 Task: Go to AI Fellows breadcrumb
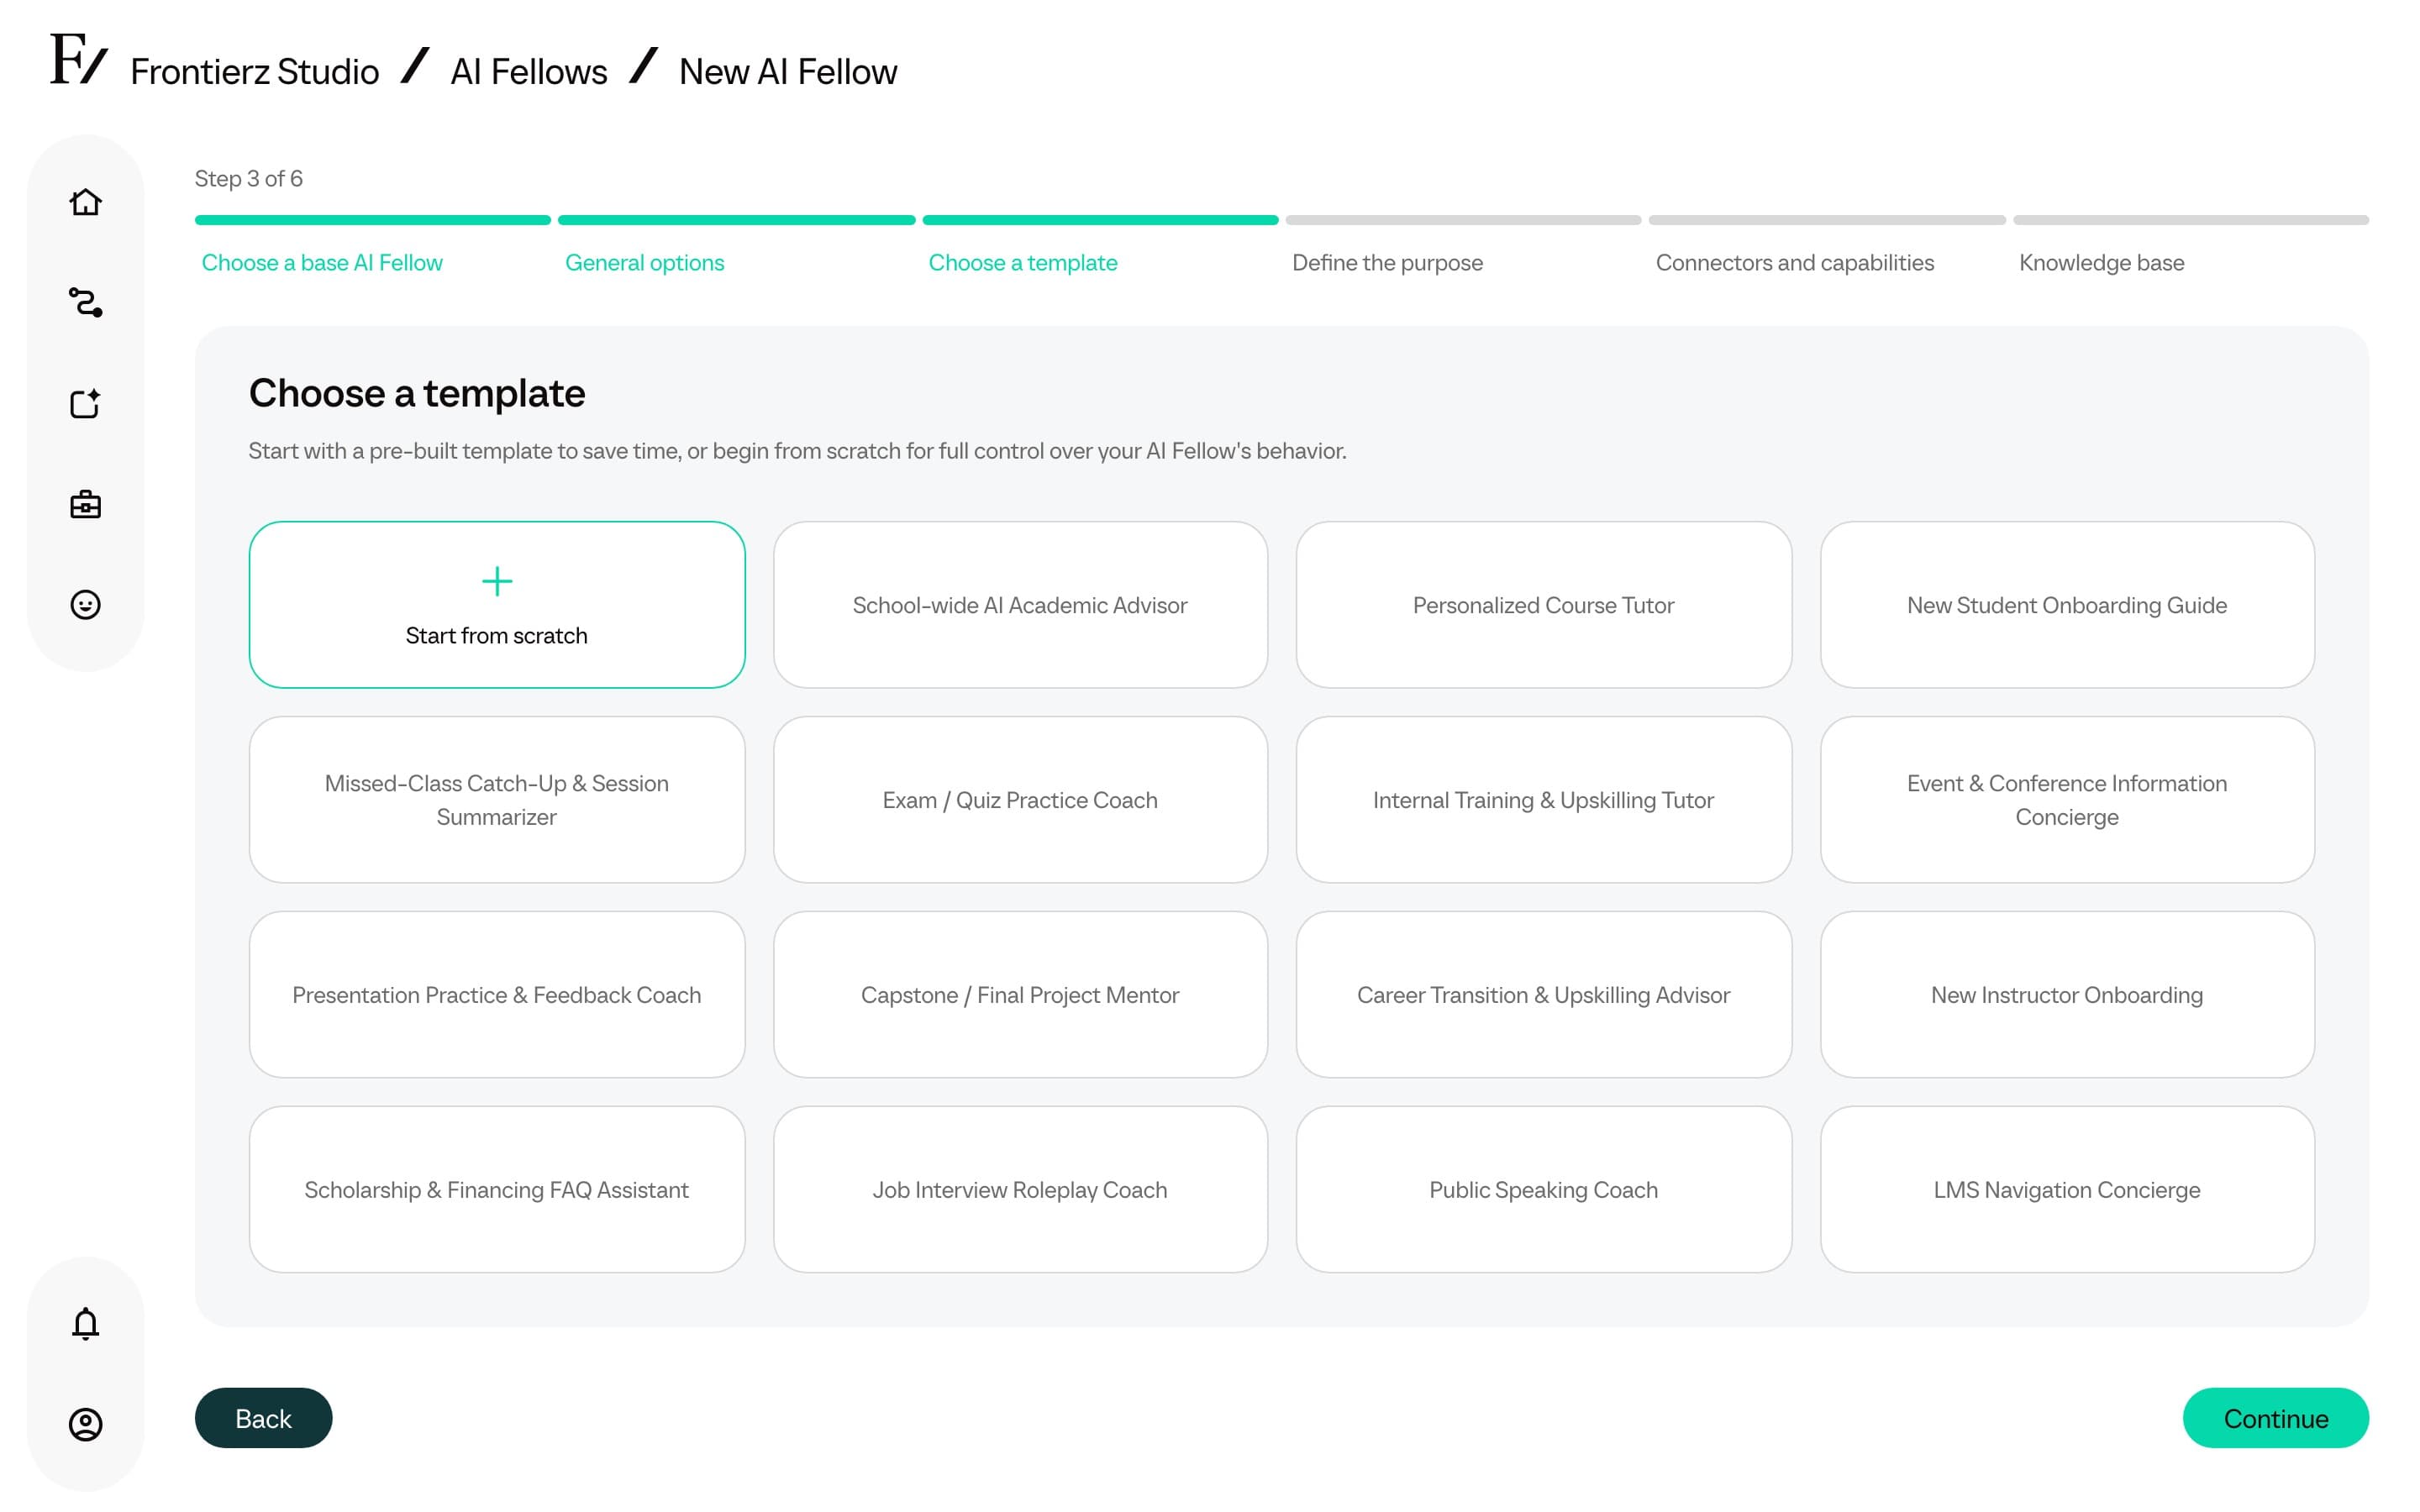click(528, 71)
